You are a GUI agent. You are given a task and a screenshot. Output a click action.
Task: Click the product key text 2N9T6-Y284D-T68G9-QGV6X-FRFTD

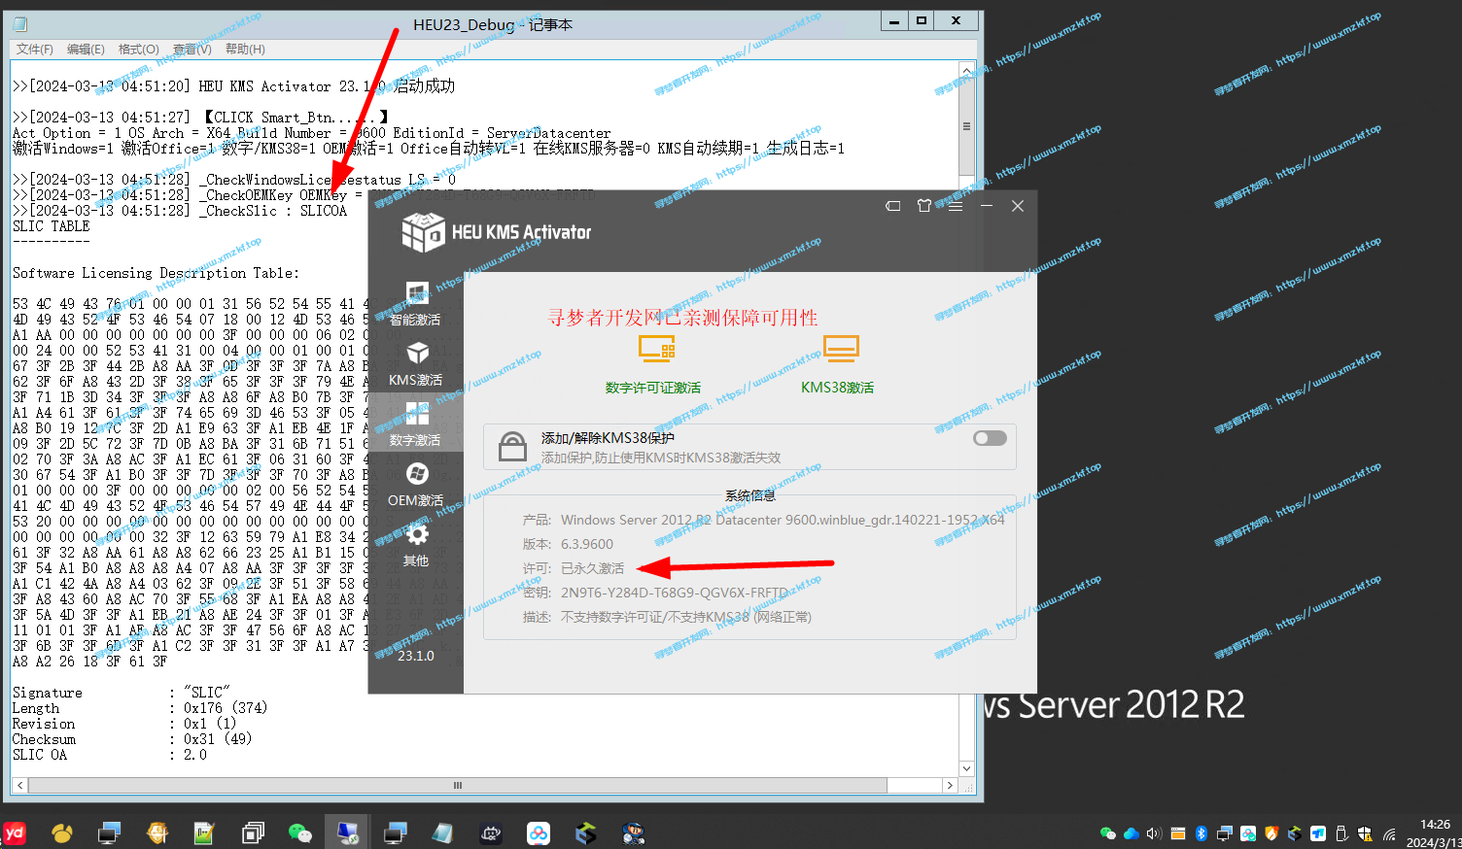[x=675, y=593]
